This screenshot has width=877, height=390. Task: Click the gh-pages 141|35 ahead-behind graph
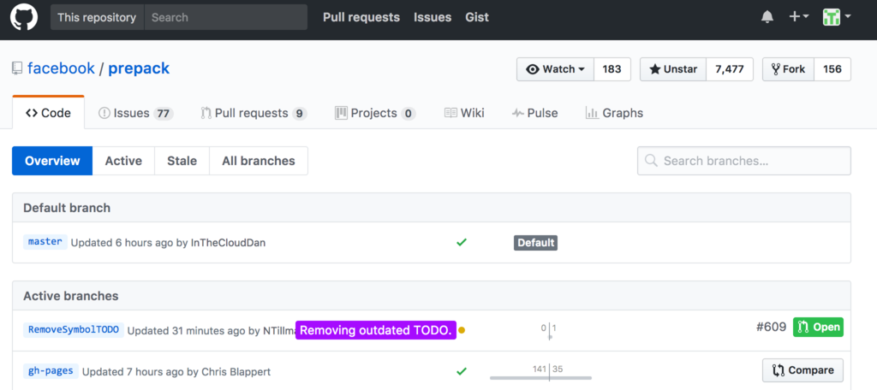[x=541, y=373]
